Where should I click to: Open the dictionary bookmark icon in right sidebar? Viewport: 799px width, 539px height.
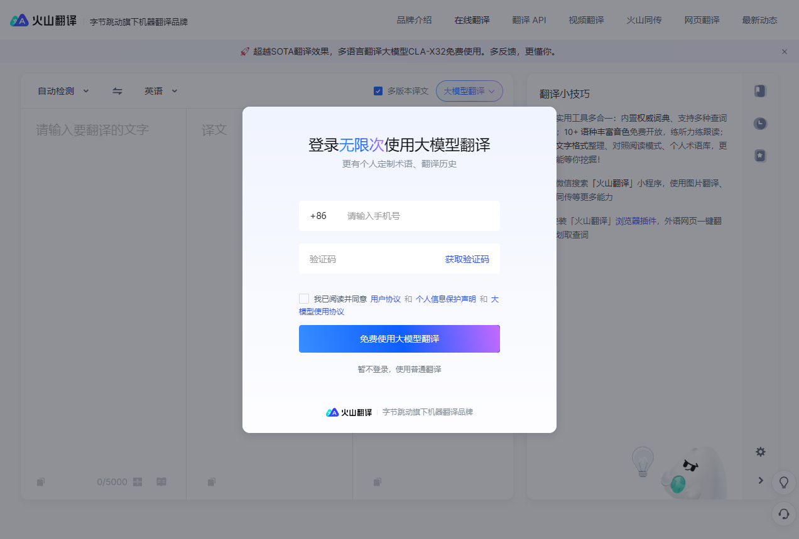pos(760,91)
